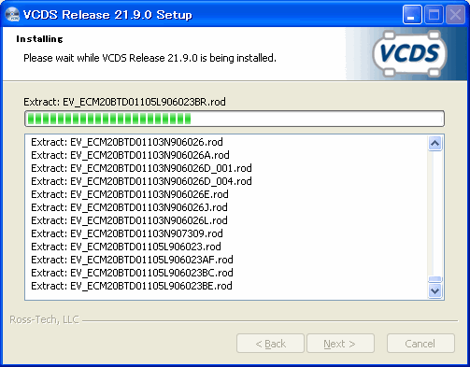Select log line EV_ECM20BTD01103N907309.rod
The height and width of the screenshot is (367, 470).
pos(127,233)
